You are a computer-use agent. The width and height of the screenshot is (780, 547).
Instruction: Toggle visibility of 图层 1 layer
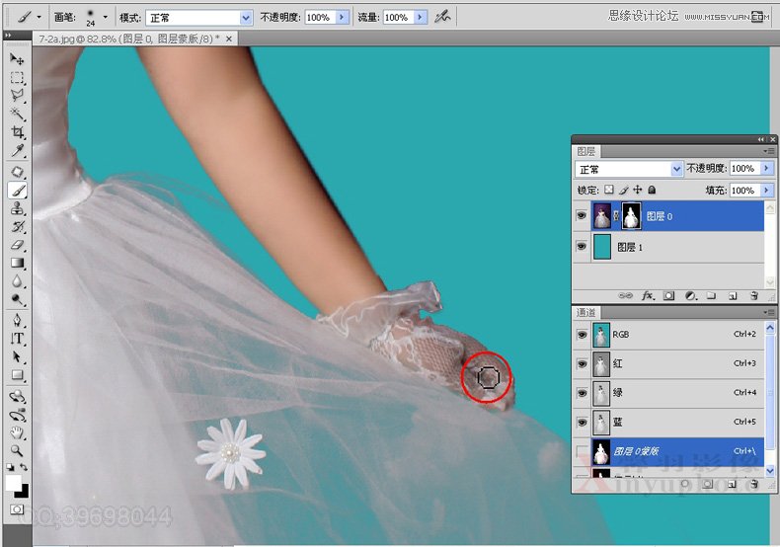pos(583,247)
